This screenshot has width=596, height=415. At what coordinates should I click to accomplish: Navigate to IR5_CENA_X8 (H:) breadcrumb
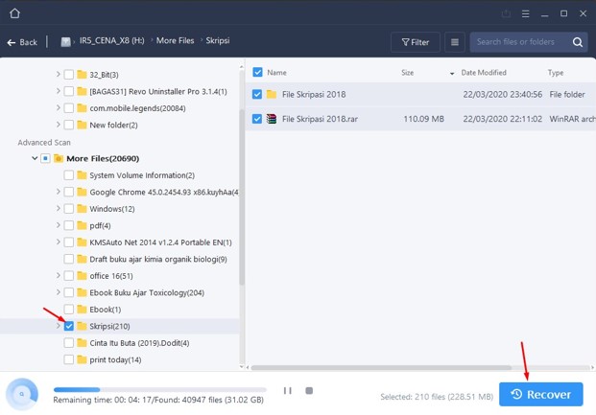(111, 40)
